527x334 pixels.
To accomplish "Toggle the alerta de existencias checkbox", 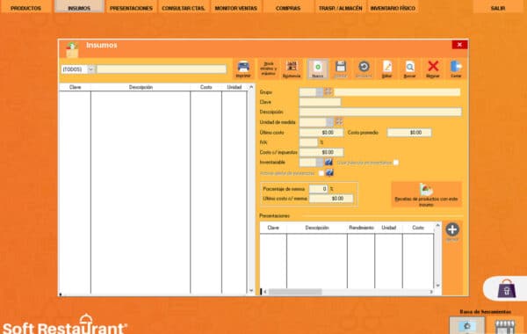I will pos(321,173).
